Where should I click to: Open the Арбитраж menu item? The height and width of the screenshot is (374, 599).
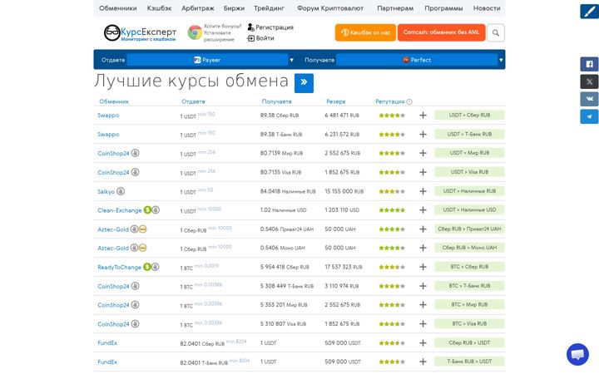[198, 8]
